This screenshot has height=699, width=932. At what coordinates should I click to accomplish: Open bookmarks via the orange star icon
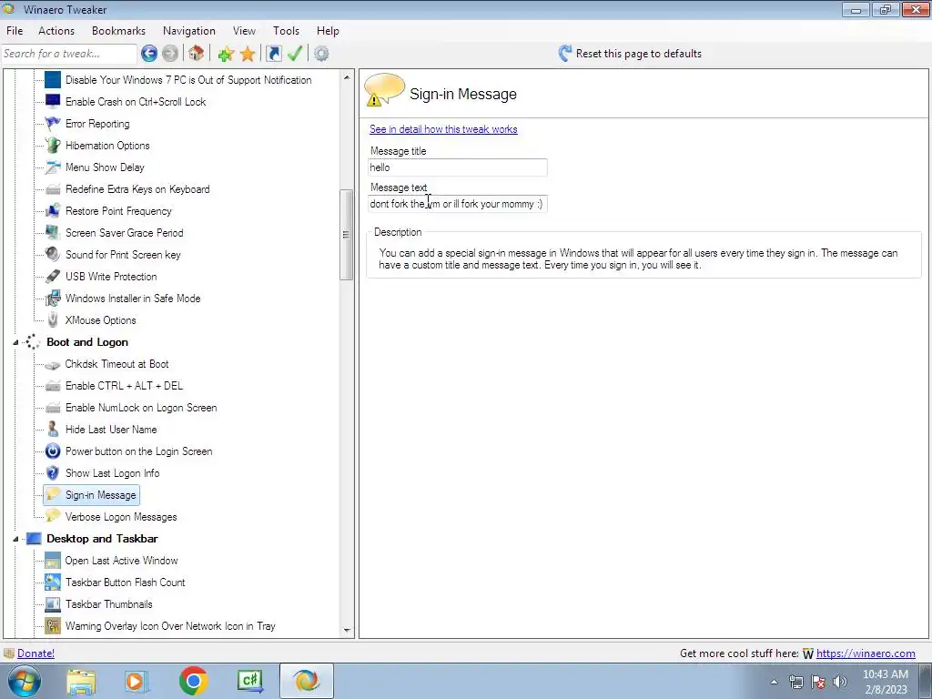(x=248, y=54)
